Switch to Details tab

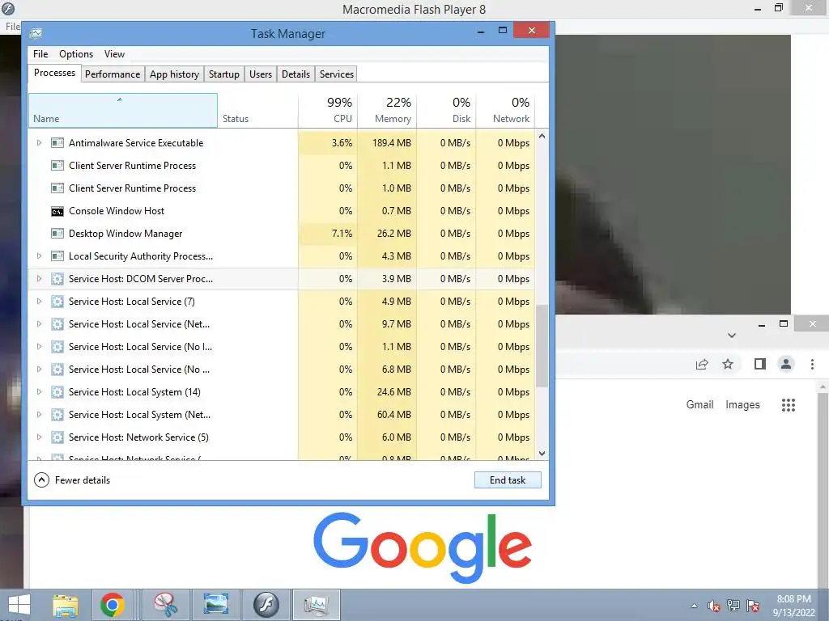295,74
